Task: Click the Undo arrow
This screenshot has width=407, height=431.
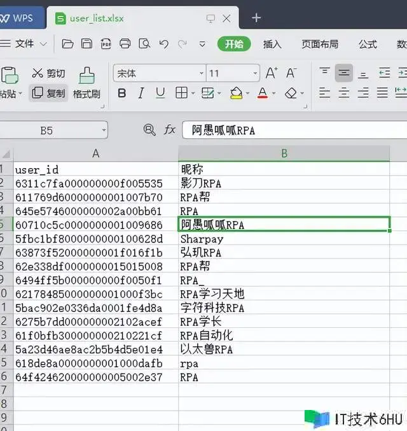Action: pos(164,44)
